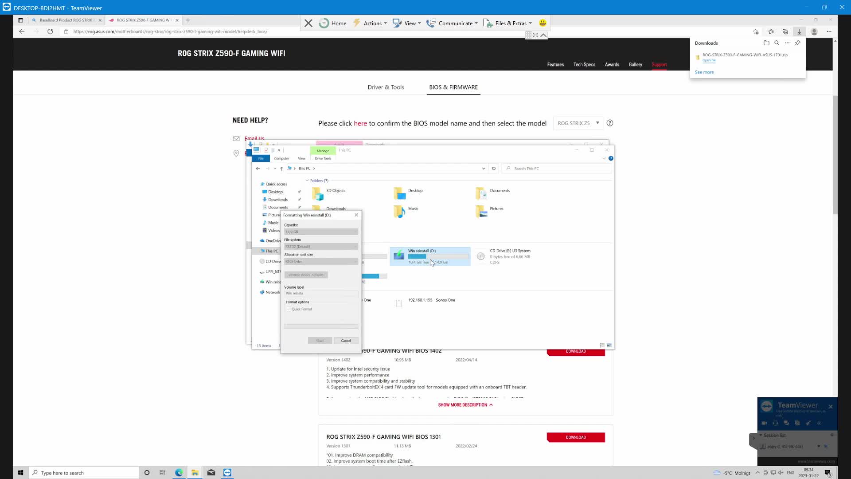Toggle Quick Format checkbox in format dialog
The image size is (851, 479).
pos(289,309)
